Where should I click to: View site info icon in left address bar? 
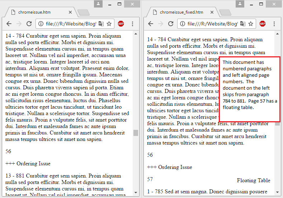coord(41,24)
